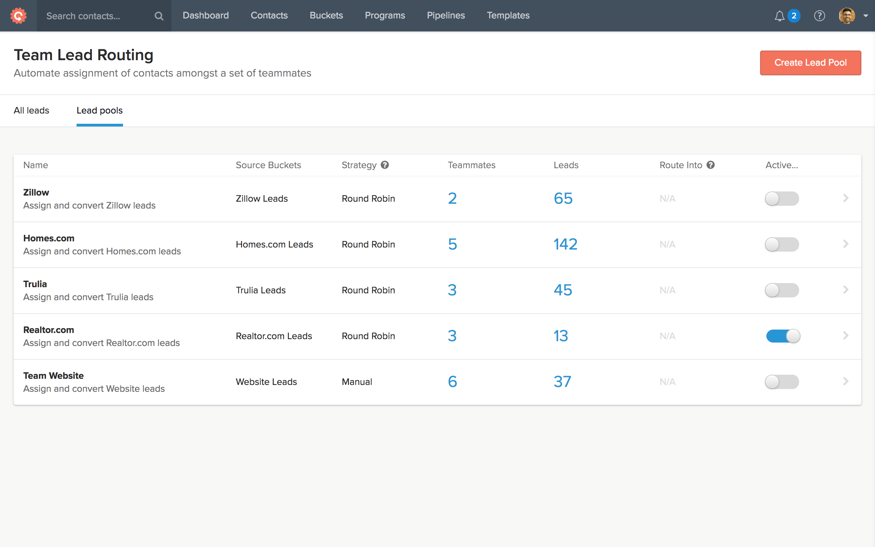
Task: Click the Leads column header
Action: point(566,165)
